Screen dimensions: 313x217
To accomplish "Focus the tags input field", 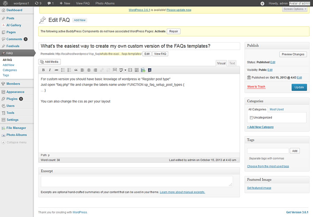I will [x=268, y=151].
